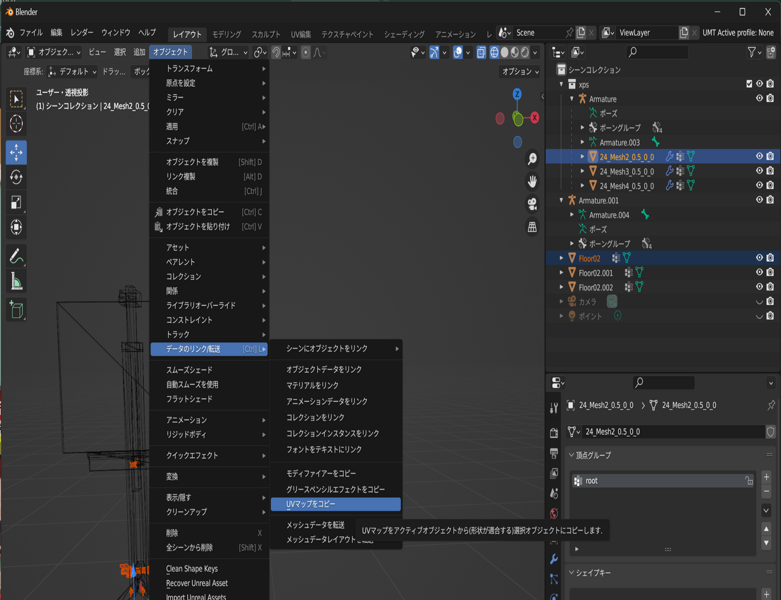Click the zoom magnifier icon in viewport
Image resolution: width=781 pixels, height=600 pixels.
coord(532,159)
